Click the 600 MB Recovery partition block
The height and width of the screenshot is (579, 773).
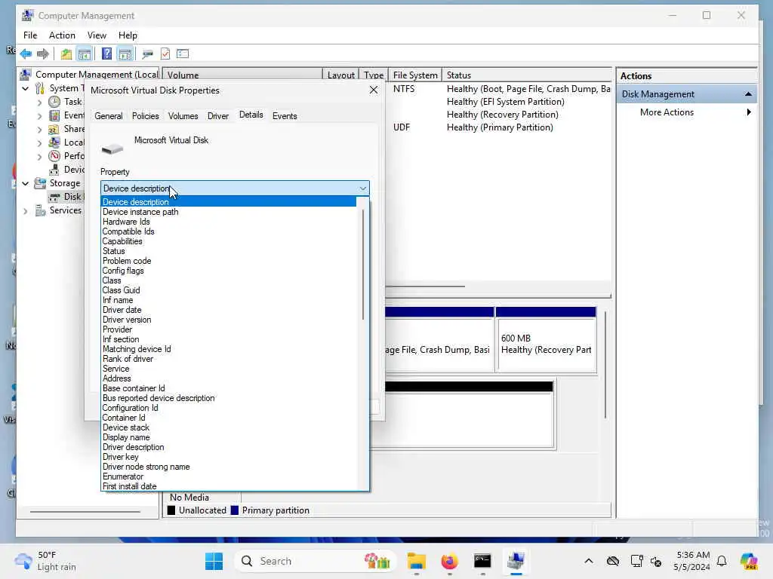coord(546,344)
